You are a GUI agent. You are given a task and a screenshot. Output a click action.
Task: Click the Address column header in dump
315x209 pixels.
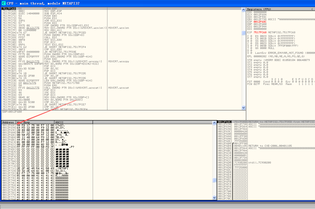tap(9, 122)
